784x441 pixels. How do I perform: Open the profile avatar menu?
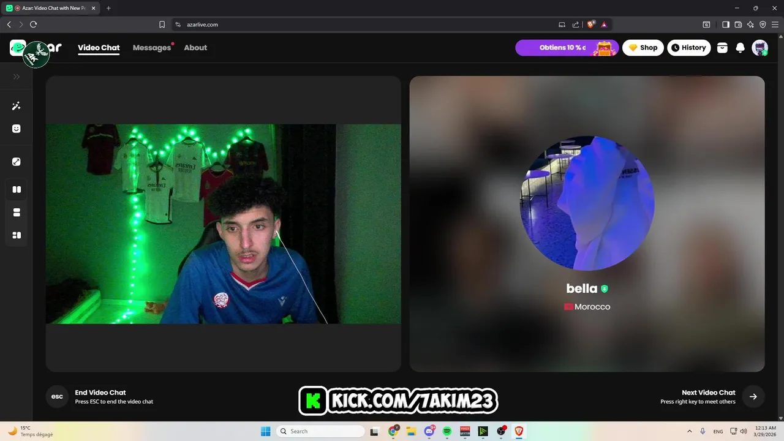point(760,48)
